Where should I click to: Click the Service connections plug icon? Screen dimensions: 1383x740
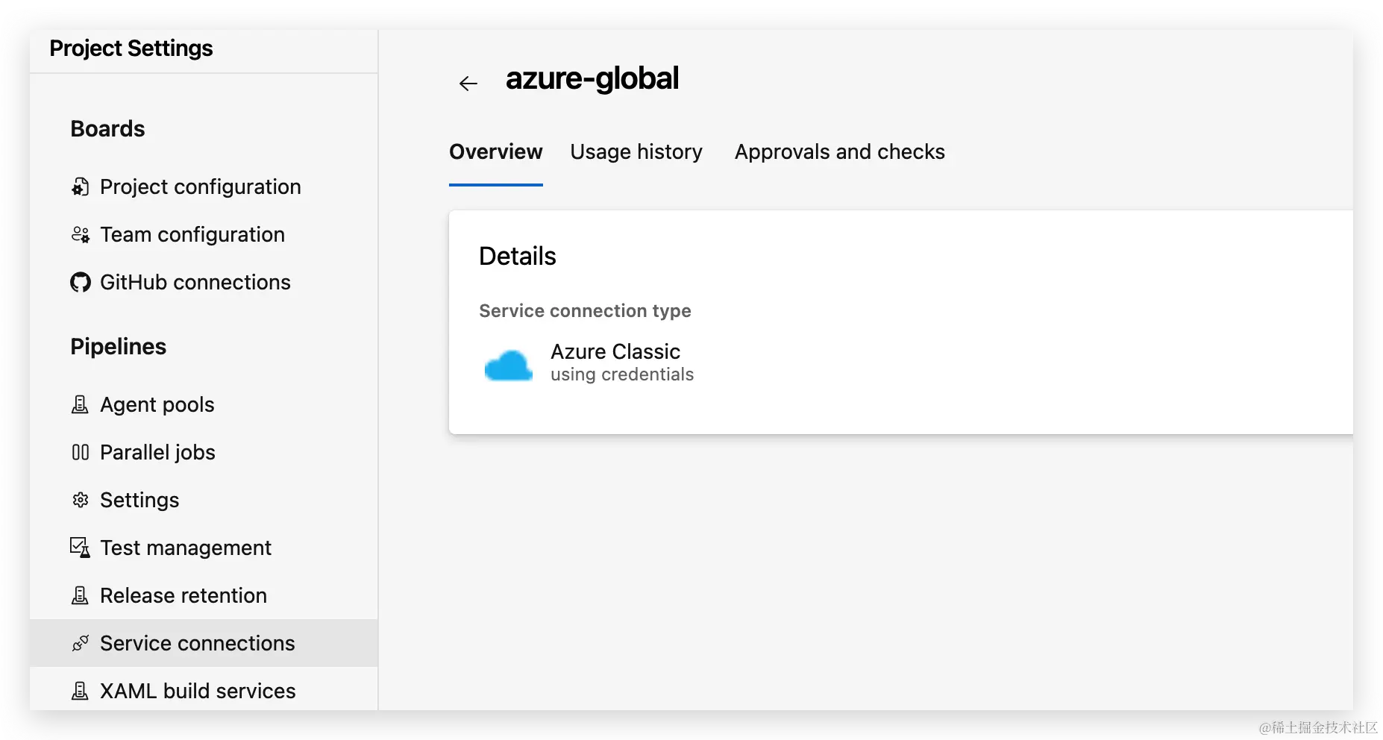point(81,643)
